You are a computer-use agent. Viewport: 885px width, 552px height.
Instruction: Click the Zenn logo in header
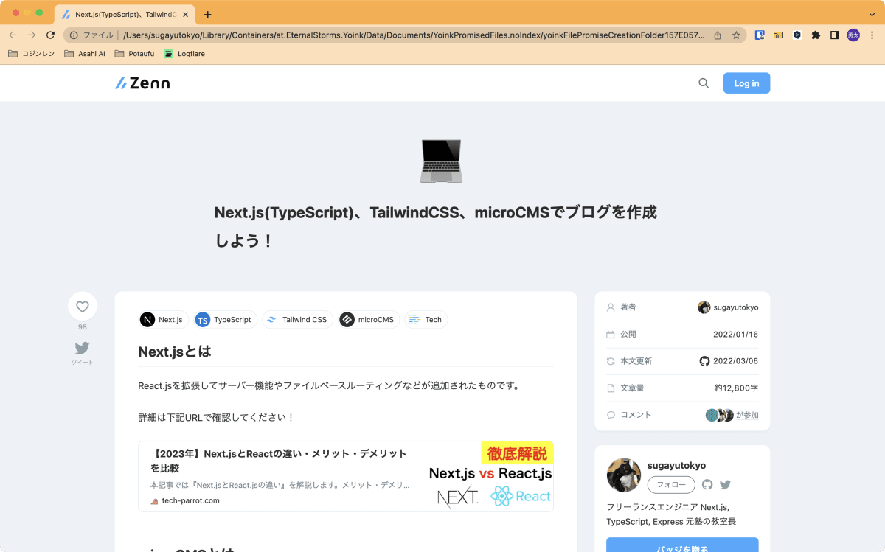point(142,83)
